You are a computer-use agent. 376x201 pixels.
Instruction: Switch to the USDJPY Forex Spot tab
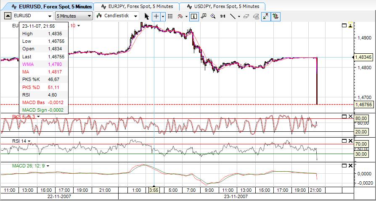coord(222,6)
